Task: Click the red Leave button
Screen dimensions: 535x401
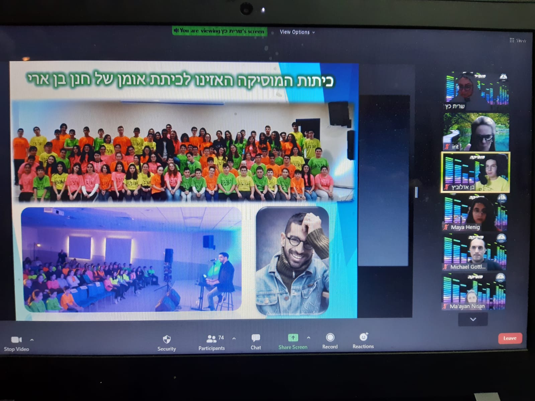Action: click(x=510, y=338)
